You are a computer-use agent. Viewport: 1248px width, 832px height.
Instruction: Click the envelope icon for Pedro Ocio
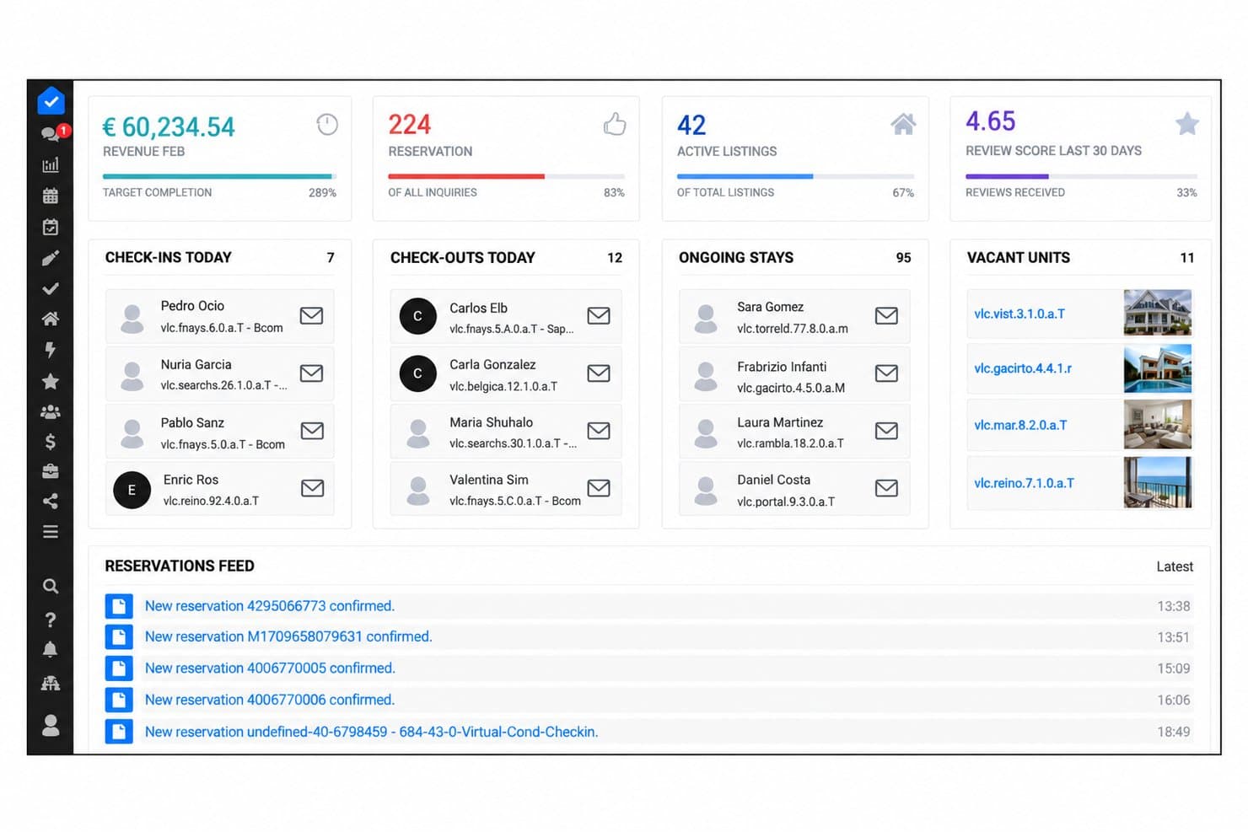coord(312,315)
